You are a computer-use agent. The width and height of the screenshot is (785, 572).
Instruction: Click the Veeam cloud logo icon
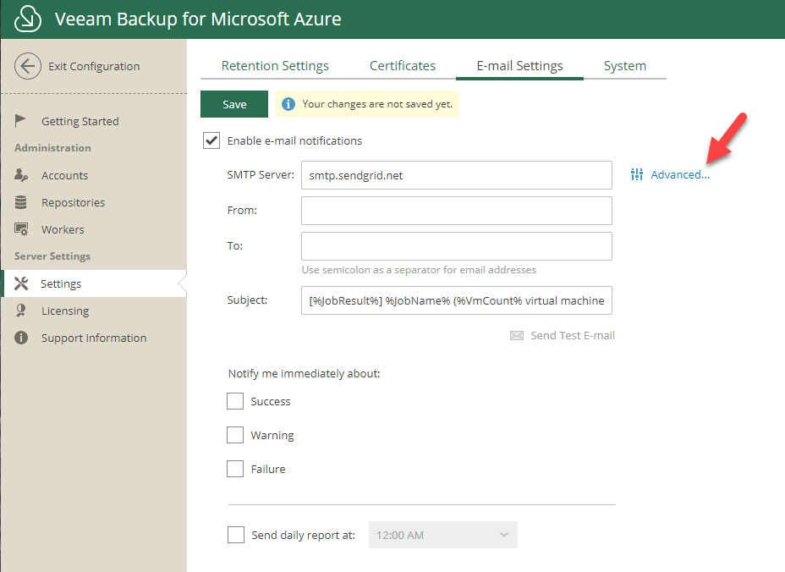coord(28,19)
